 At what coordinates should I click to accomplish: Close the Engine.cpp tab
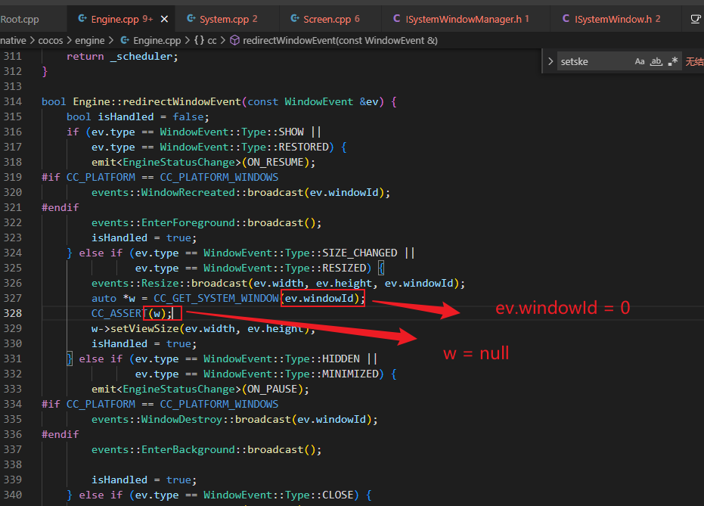164,17
